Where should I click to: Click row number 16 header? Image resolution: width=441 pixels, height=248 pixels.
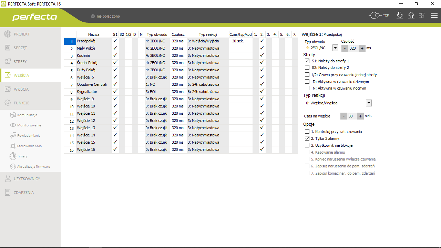(70, 150)
